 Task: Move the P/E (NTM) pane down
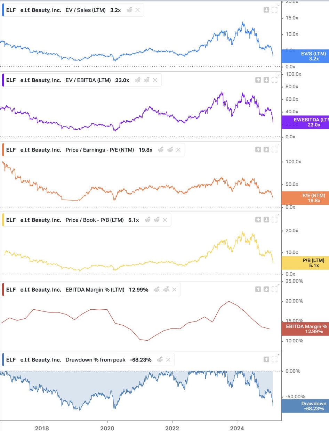pos(266,149)
